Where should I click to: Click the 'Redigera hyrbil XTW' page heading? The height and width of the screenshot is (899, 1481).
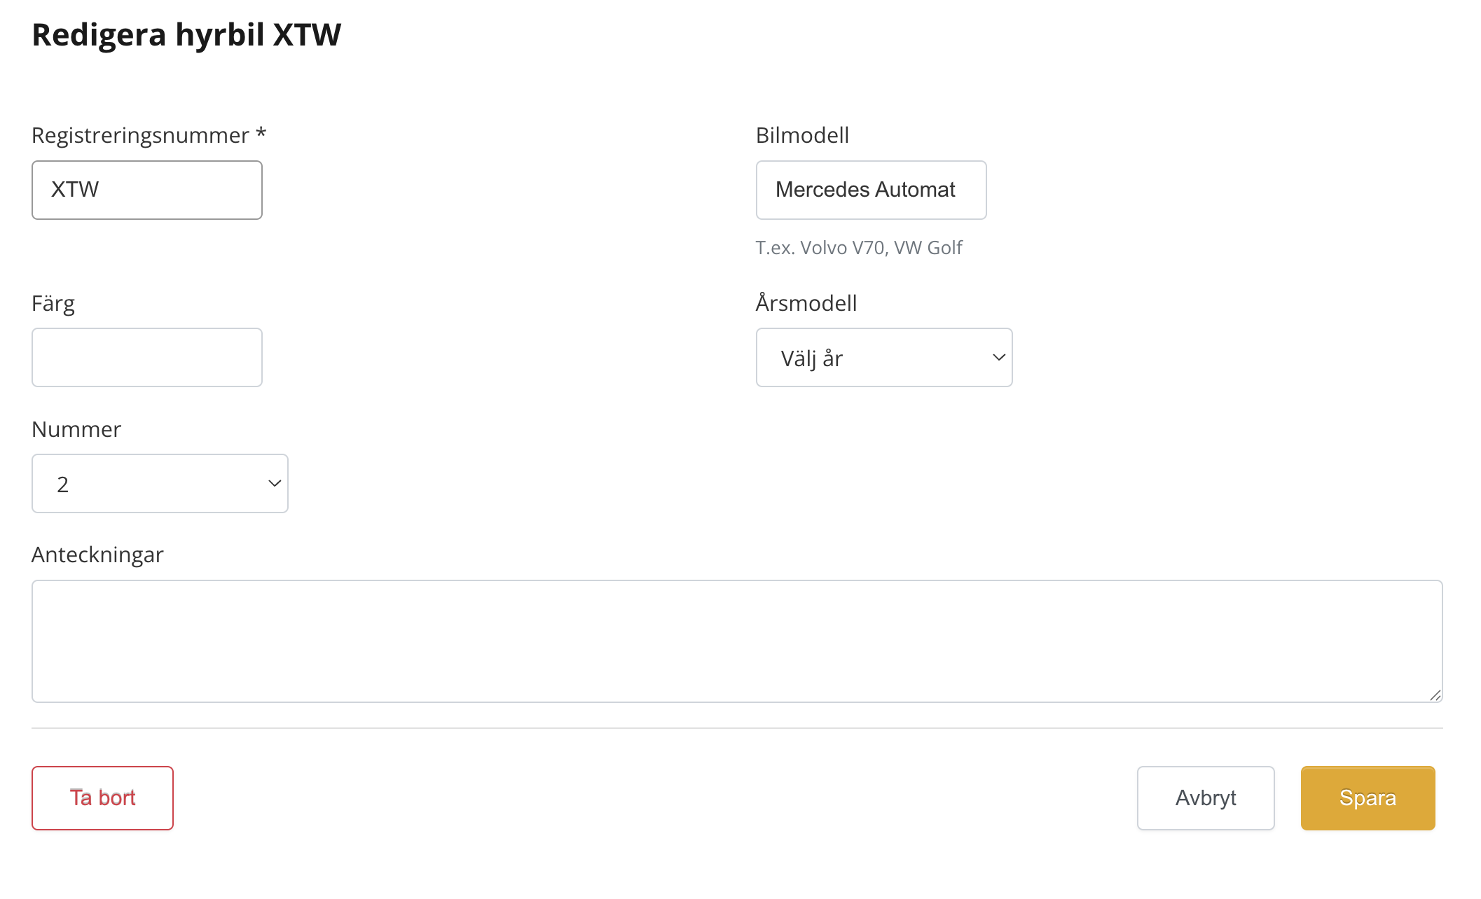186,35
